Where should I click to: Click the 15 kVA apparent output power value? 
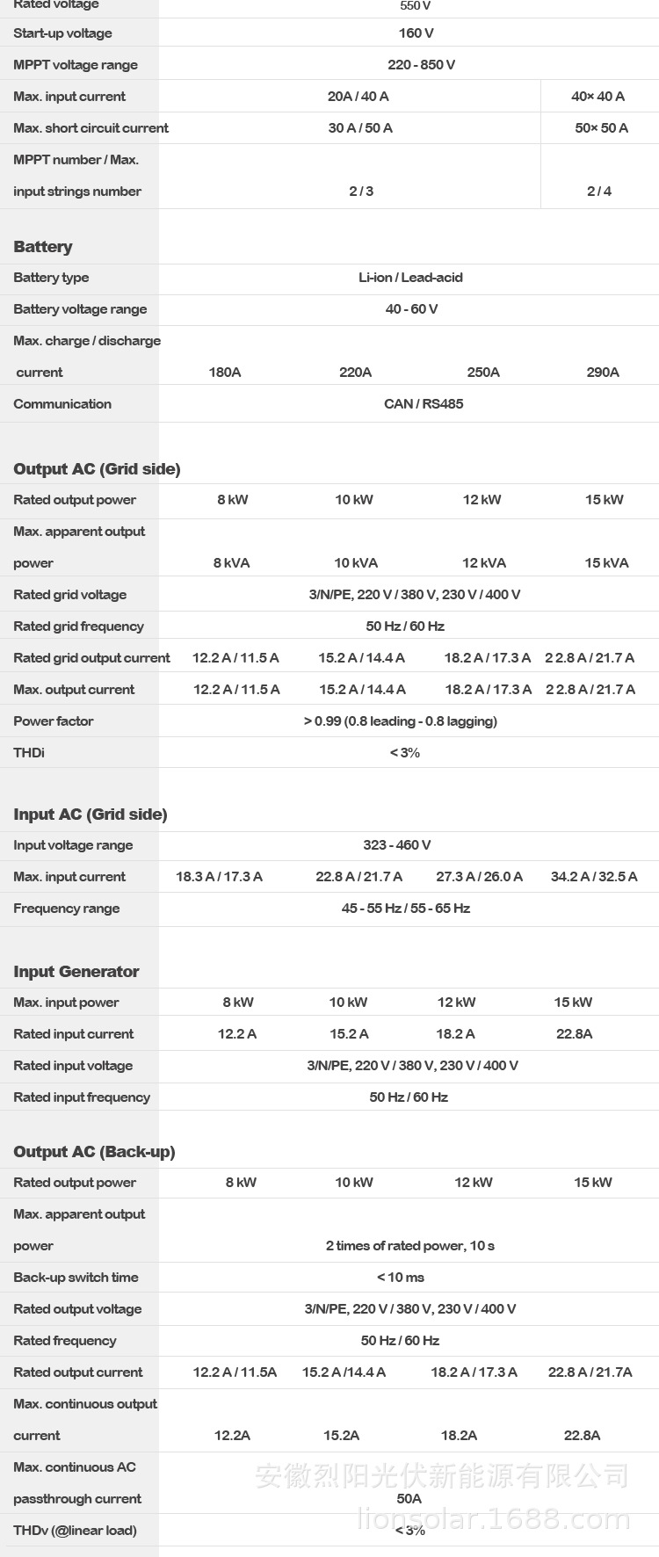(607, 563)
